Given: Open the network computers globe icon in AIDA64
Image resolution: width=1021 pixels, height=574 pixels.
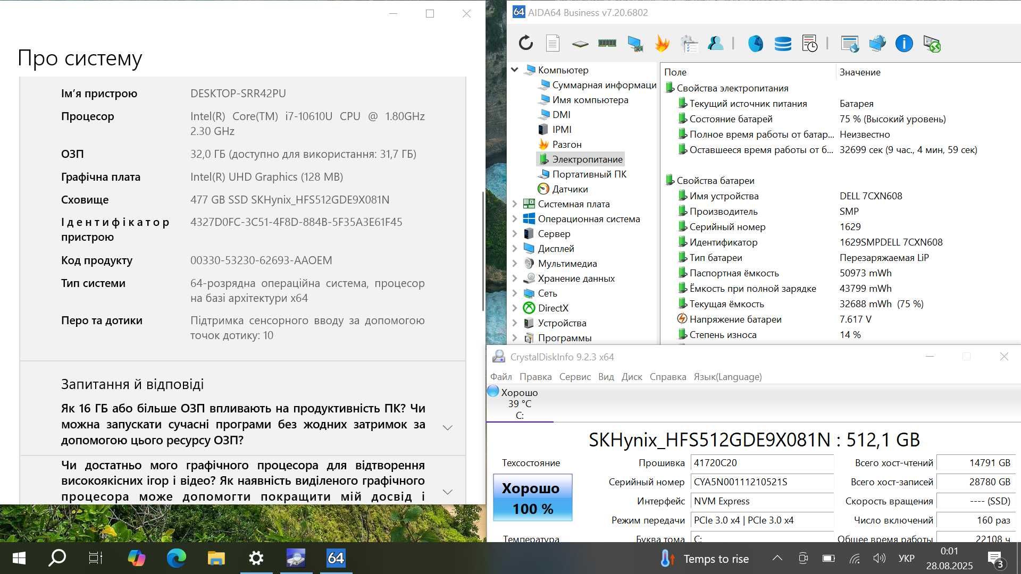Looking at the screenshot, I should [x=877, y=43].
